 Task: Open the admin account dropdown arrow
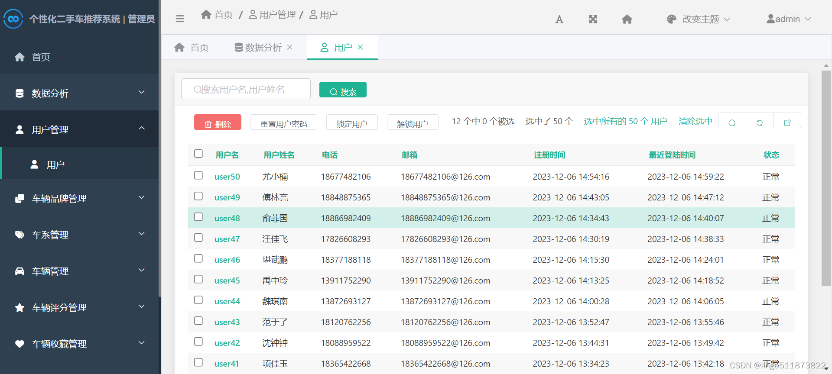click(x=808, y=19)
